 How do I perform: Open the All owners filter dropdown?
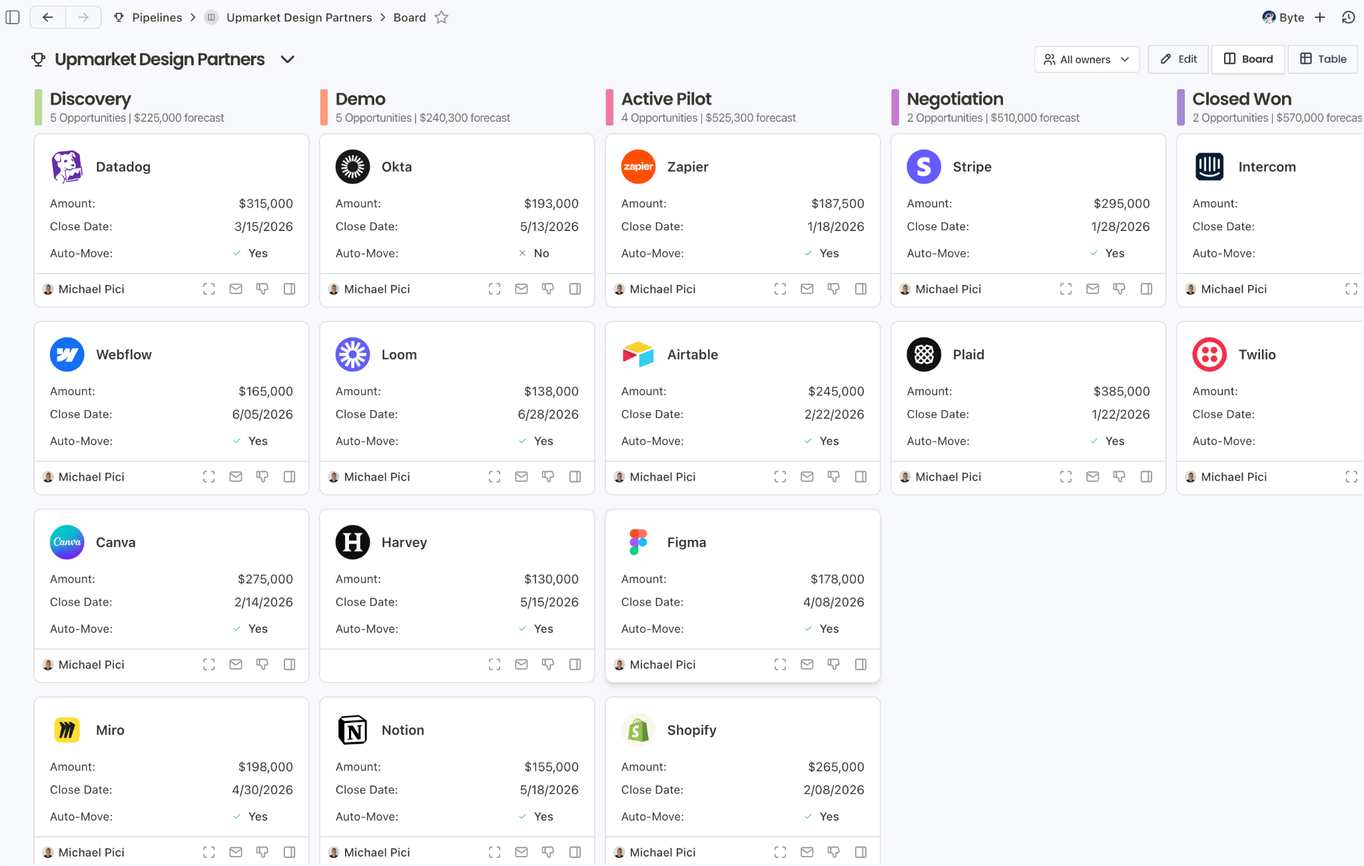tap(1086, 59)
